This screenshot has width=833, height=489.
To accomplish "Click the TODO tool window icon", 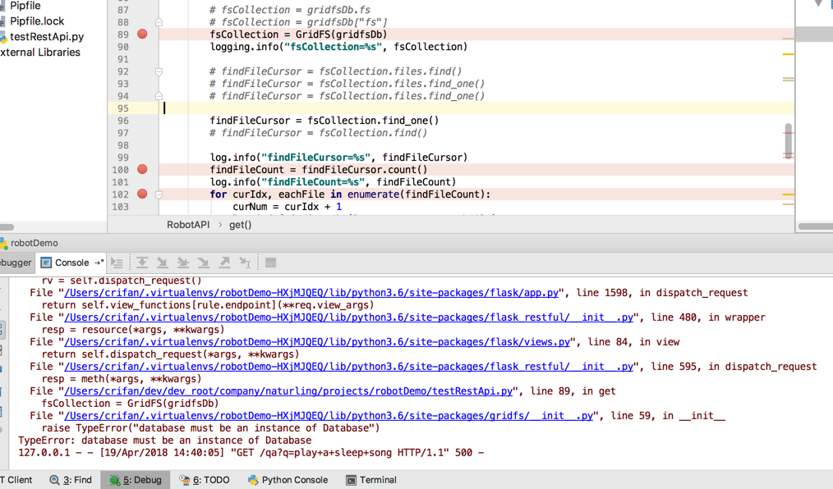I will pyautogui.click(x=184, y=480).
